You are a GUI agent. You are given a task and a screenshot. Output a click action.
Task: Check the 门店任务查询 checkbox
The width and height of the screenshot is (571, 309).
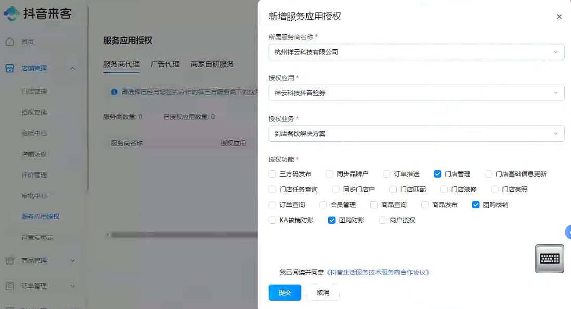coord(272,190)
